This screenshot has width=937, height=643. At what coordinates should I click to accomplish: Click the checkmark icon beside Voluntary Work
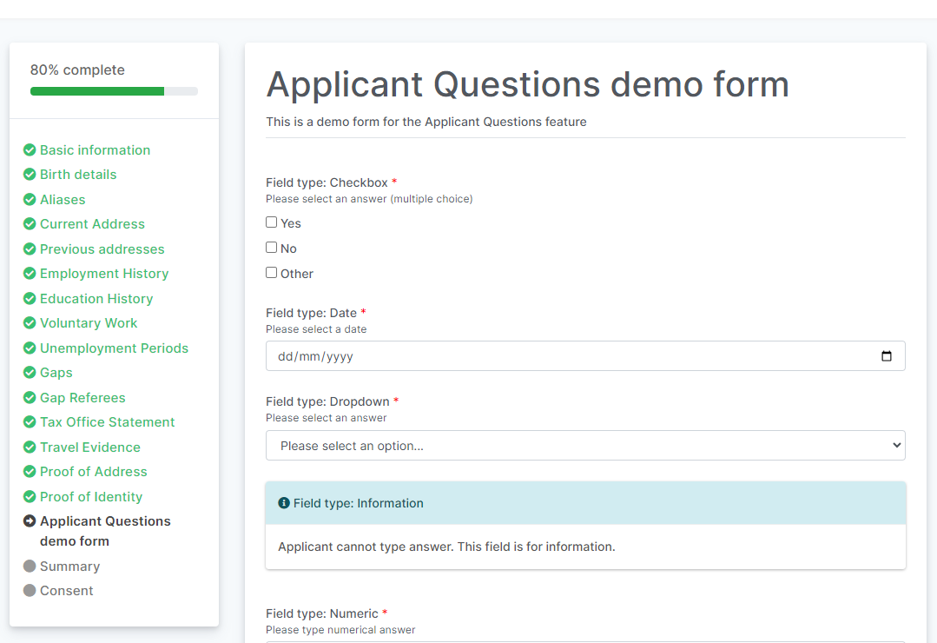(x=30, y=323)
